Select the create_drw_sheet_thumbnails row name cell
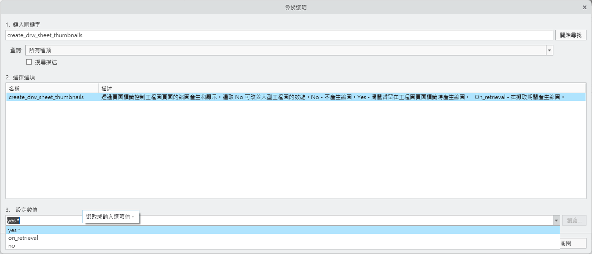The image size is (592, 254). point(46,97)
